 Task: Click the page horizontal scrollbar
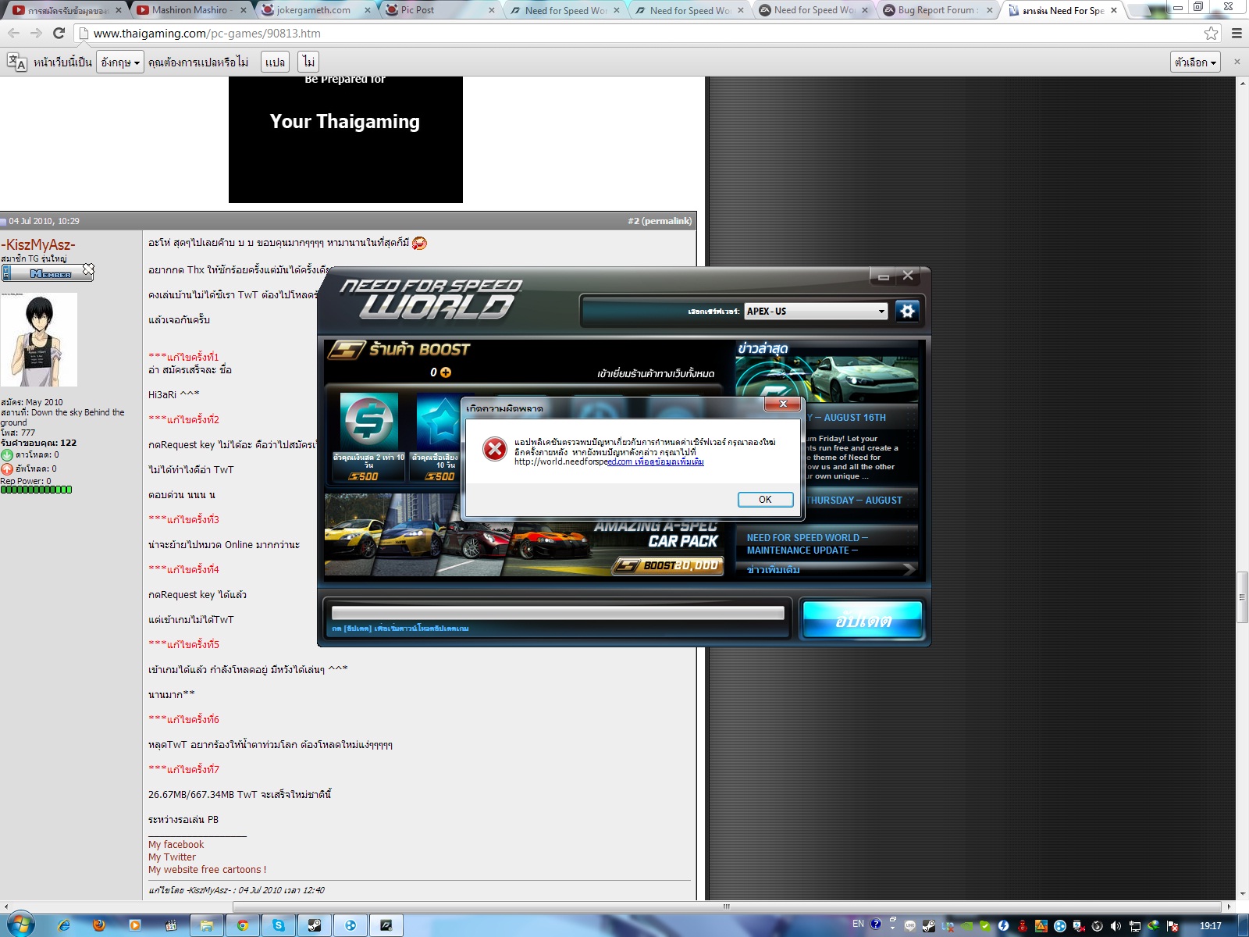pos(727,907)
